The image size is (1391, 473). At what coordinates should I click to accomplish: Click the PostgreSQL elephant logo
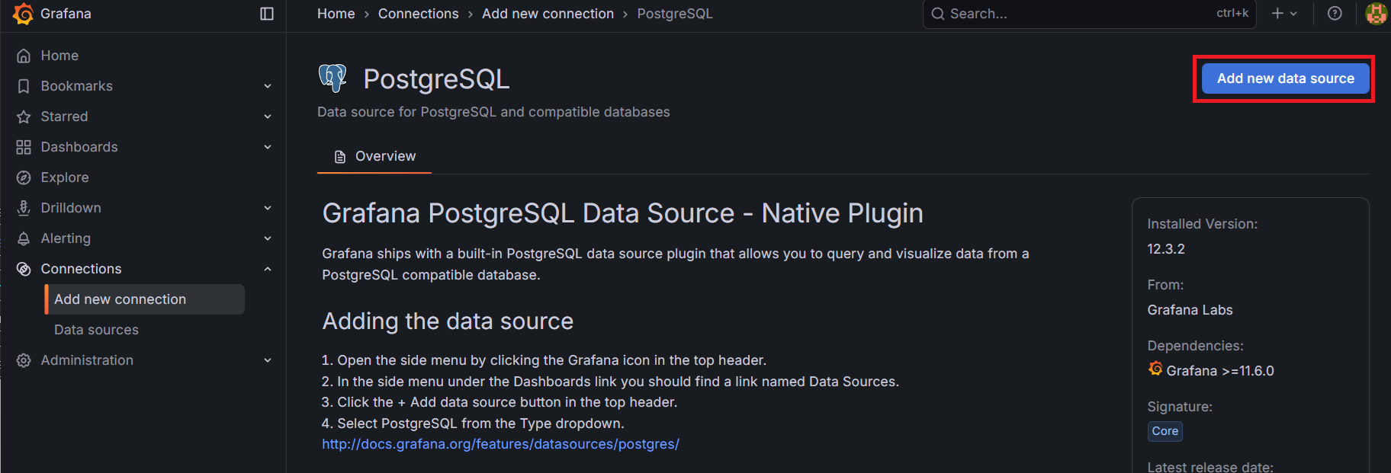point(332,78)
